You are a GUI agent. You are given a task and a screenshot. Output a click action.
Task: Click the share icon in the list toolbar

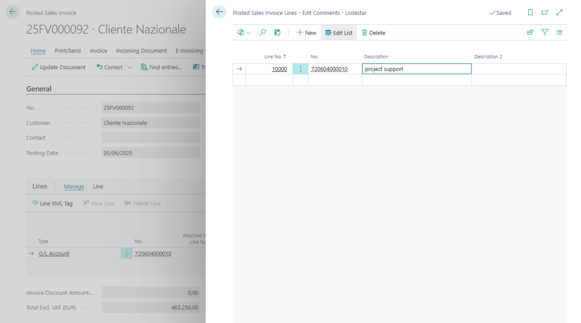click(530, 33)
